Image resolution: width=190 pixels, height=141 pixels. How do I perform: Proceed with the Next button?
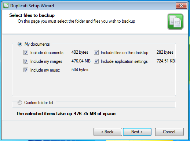[137, 132]
